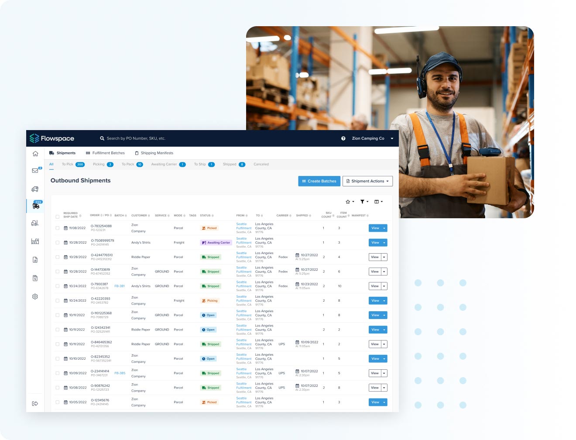Check the select-all box in the table header
This screenshot has width=576, height=440.
[58, 216]
